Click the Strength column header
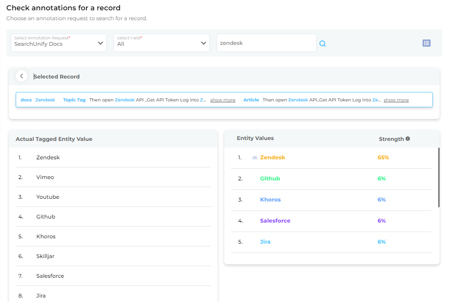The image size is (449, 302). (391, 139)
